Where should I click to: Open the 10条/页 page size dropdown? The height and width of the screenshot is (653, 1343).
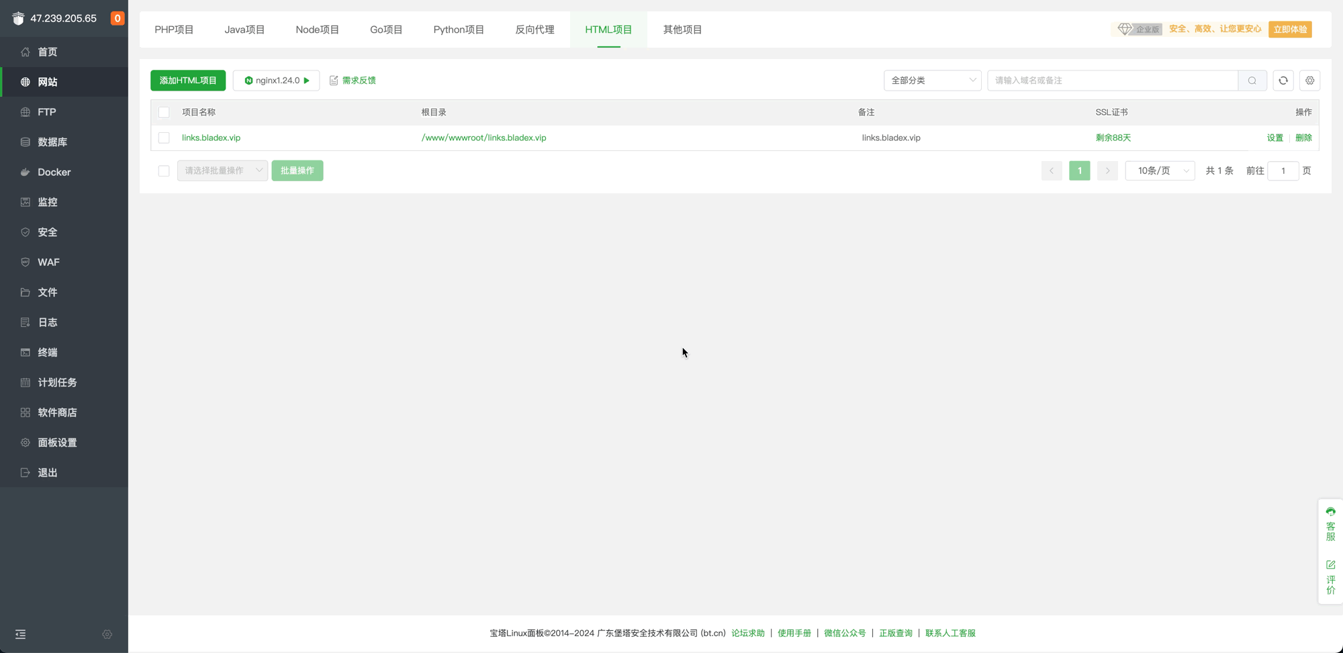[x=1160, y=170]
